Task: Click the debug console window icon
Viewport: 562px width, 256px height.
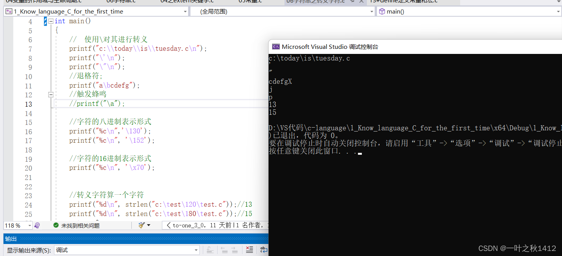Action: 276,47
